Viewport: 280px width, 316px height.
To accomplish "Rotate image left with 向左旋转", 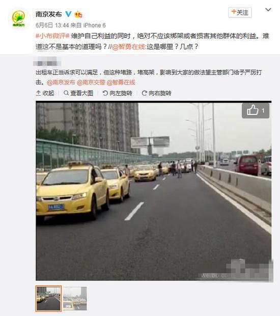I will 117,93.
